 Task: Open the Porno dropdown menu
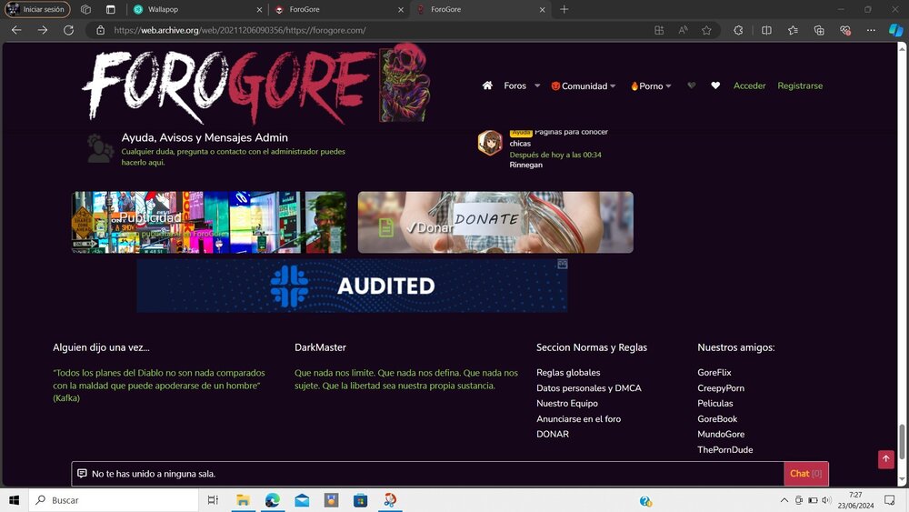tap(651, 85)
